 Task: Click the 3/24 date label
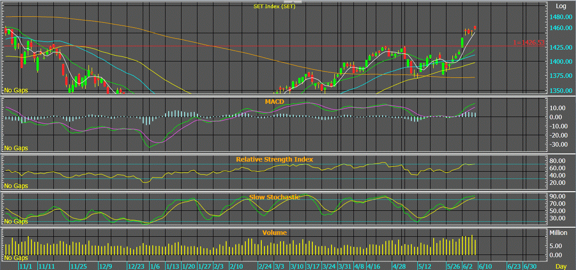coord(329,266)
